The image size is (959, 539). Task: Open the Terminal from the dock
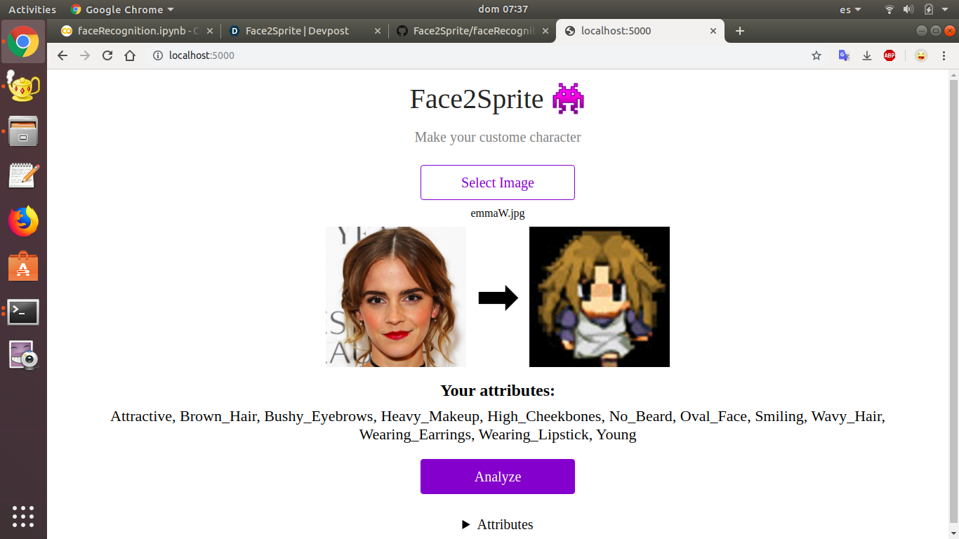[x=23, y=312]
